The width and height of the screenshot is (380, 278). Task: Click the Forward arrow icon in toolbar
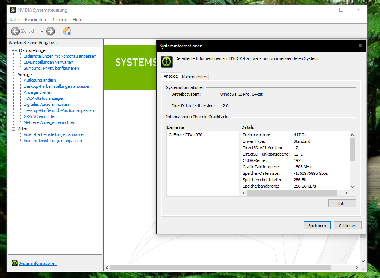[50, 31]
